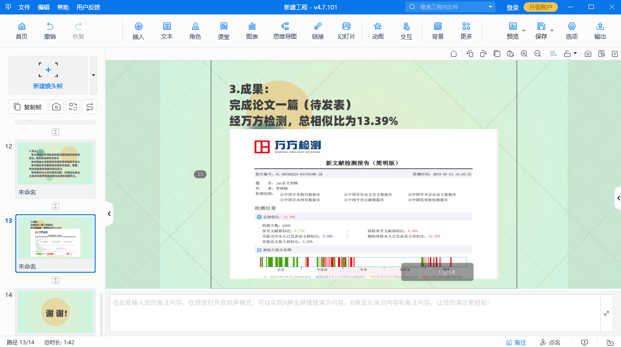The height and width of the screenshot is (347, 621).
Task: Zoom in on the canvas
Action: coord(524,54)
